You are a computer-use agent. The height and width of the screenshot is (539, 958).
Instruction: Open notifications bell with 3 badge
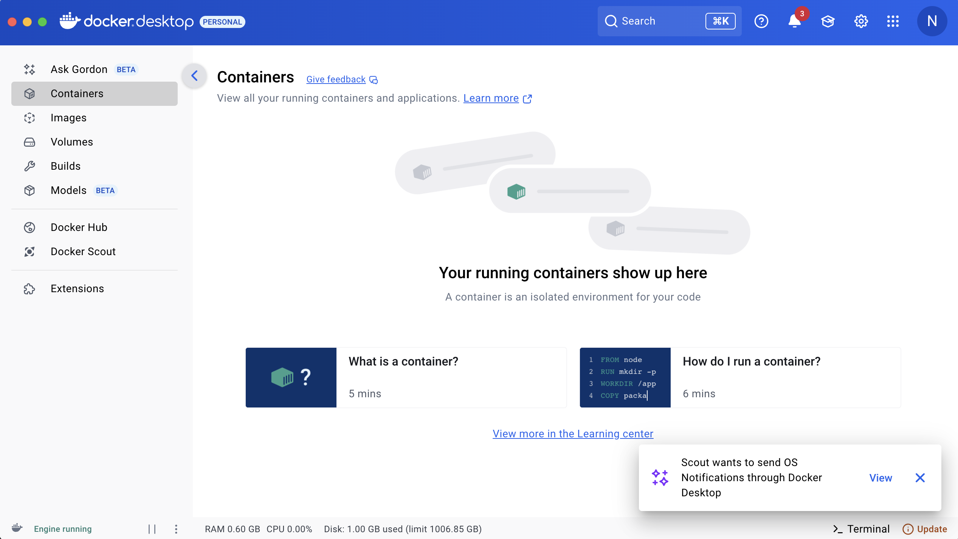tap(795, 21)
